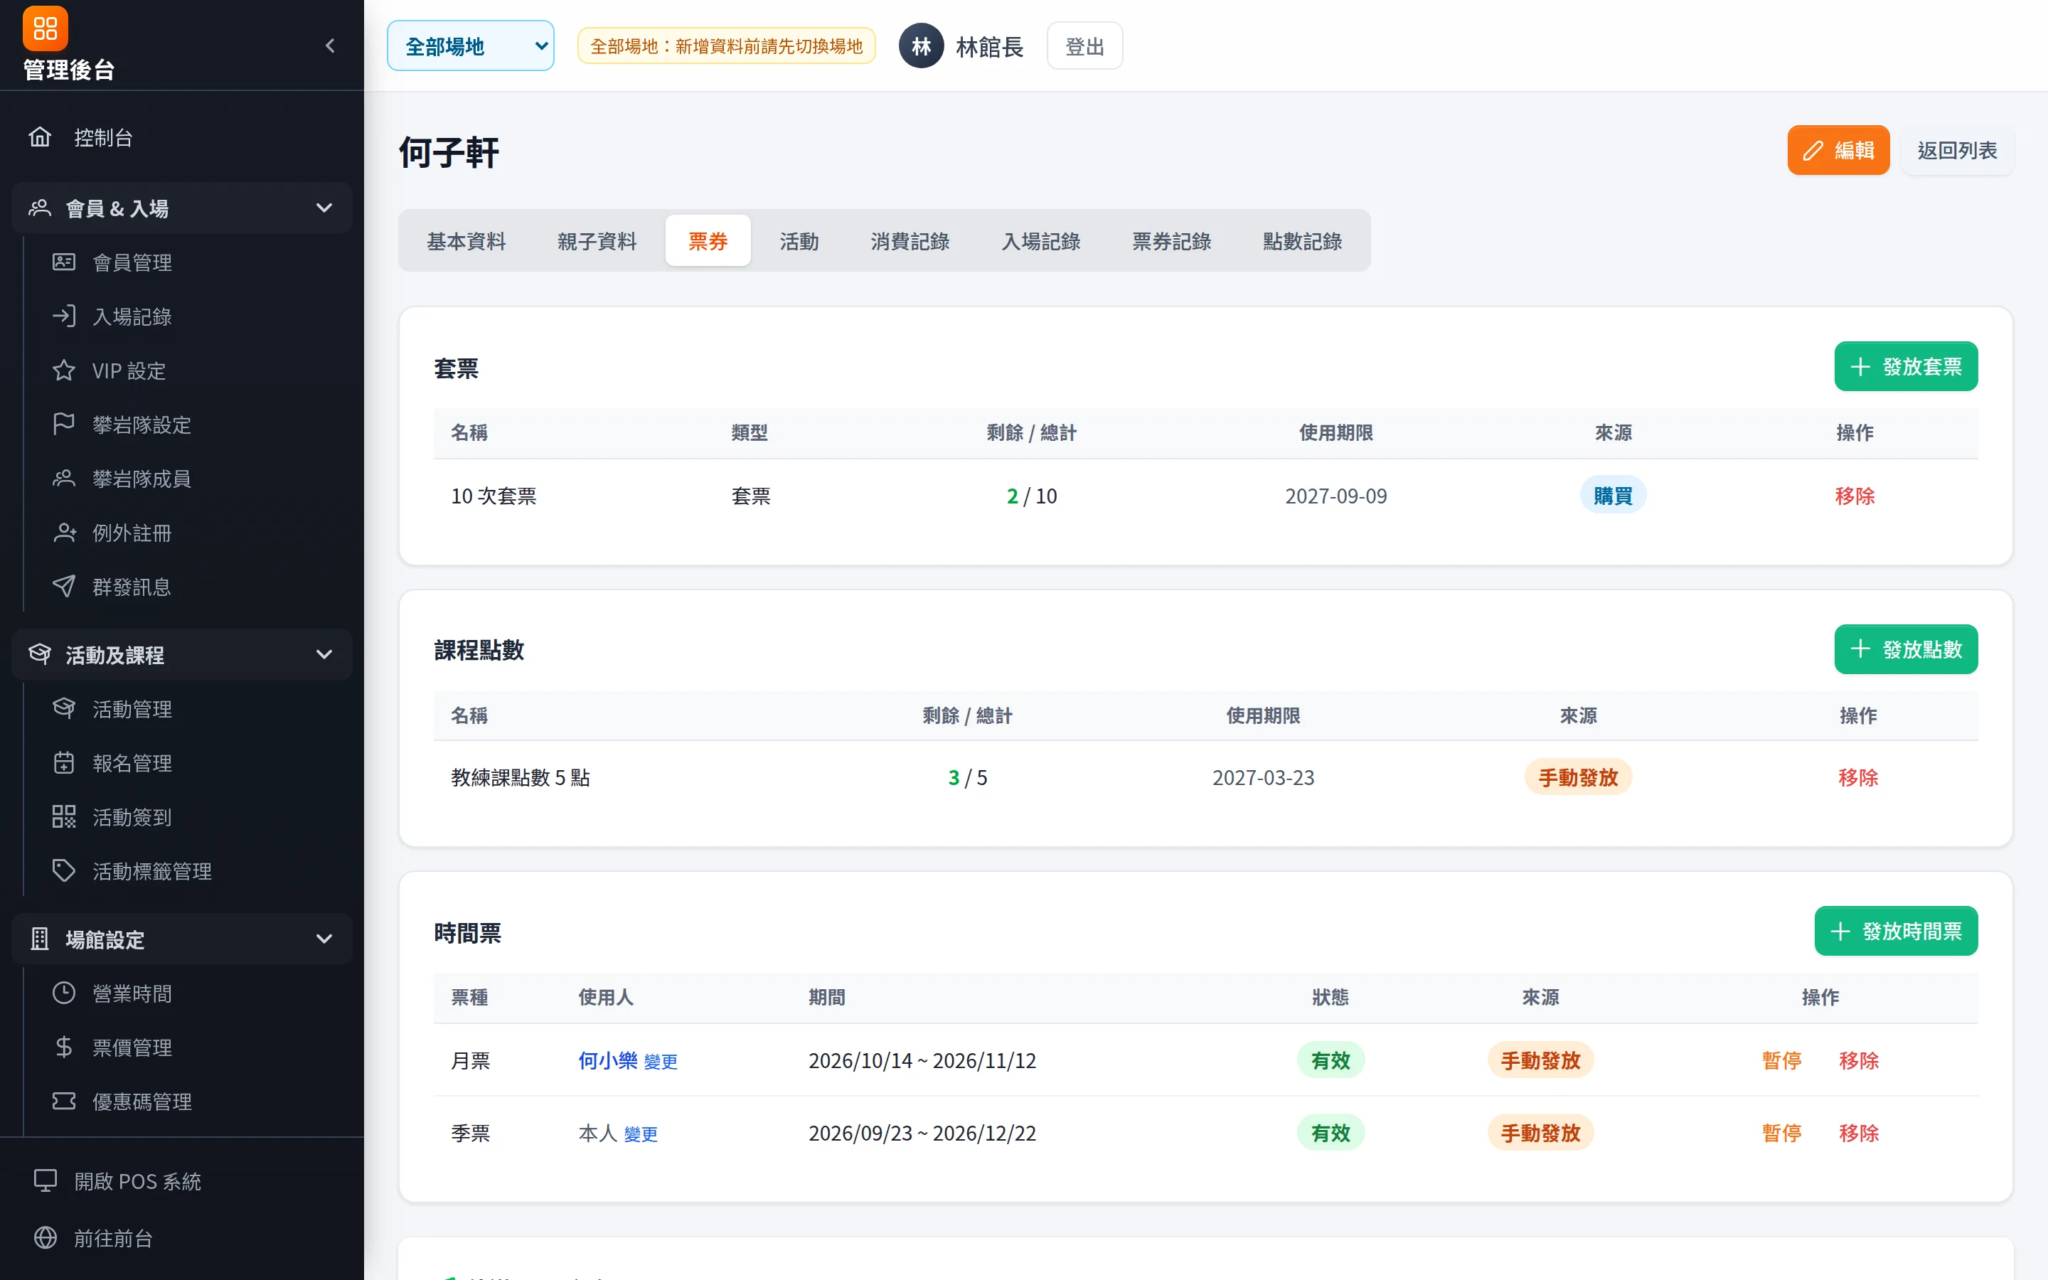Click the people icon for 攀岩隊成員

tap(63, 479)
